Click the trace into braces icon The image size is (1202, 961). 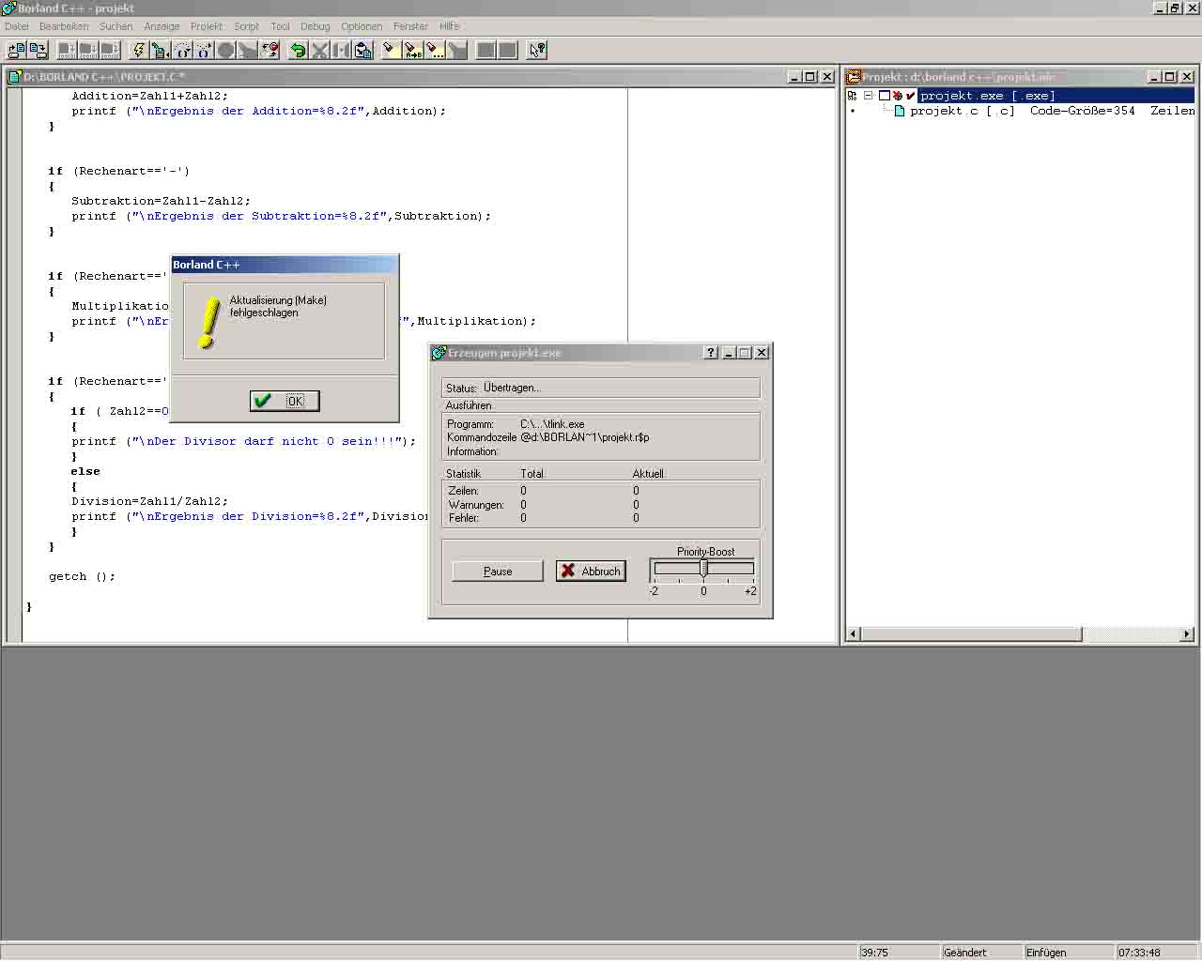tap(203, 50)
